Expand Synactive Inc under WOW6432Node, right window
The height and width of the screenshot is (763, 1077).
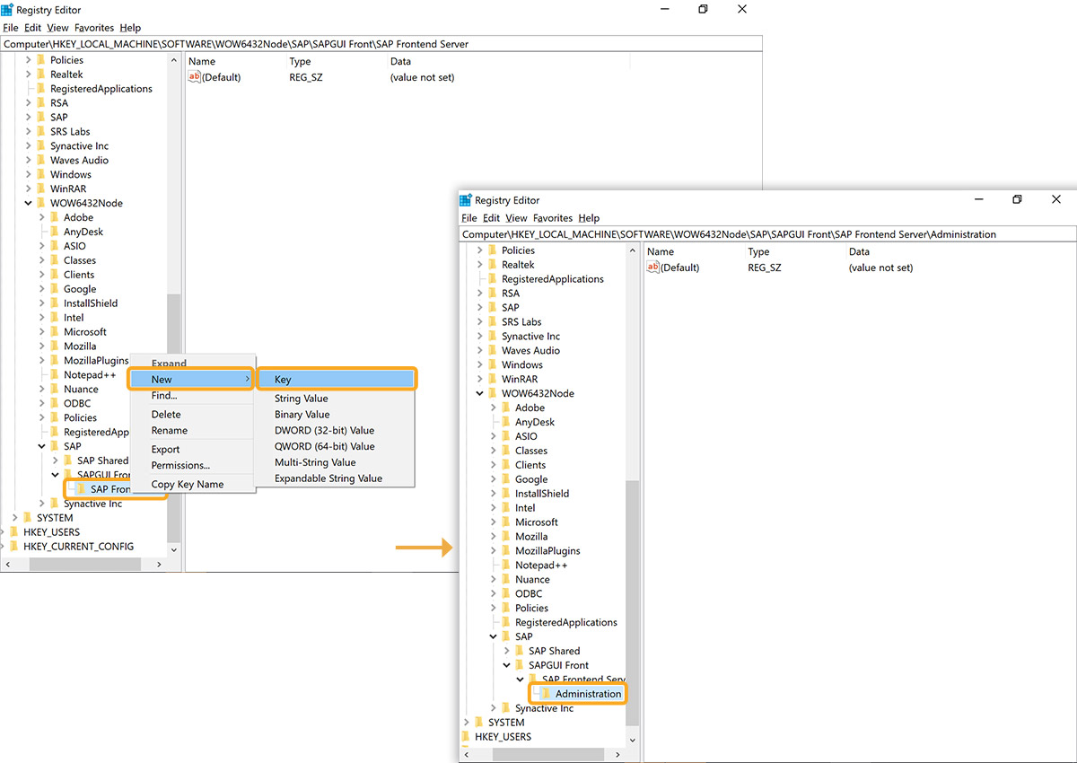pyautogui.click(x=493, y=708)
